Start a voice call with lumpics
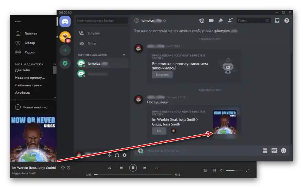Viewport: 303px width, 188px height. (x=202, y=21)
